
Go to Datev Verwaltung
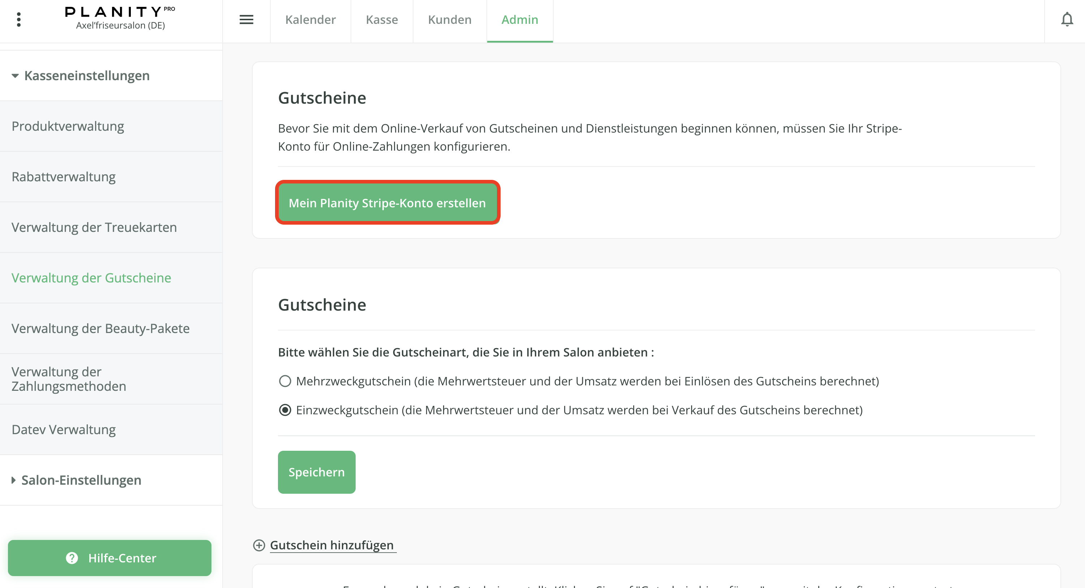pos(64,429)
